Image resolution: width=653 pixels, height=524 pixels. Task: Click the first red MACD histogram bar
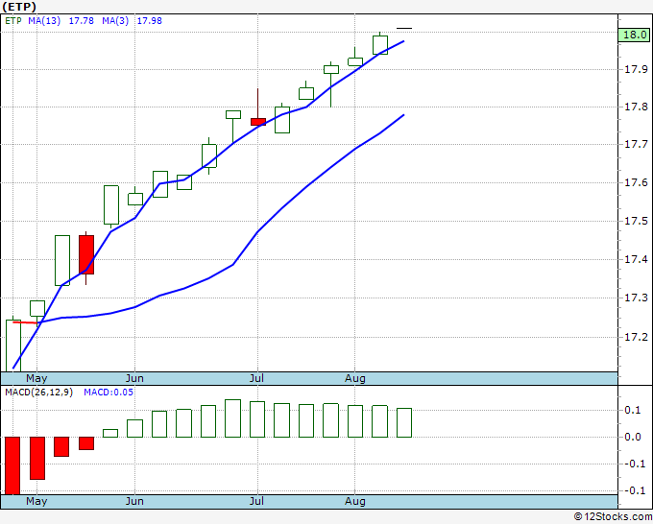pos(12,465)
